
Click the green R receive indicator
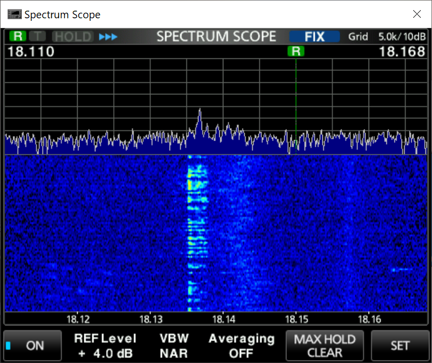tap(18, 37)
